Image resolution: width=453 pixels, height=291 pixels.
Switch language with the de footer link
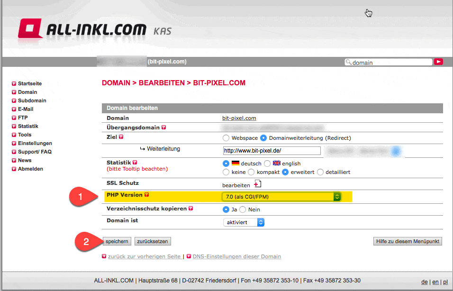(x=425, y=282)
